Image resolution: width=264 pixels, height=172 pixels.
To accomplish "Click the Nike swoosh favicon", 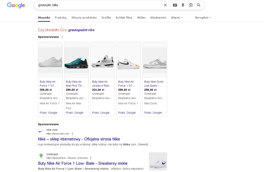I will tap(41, 132).
